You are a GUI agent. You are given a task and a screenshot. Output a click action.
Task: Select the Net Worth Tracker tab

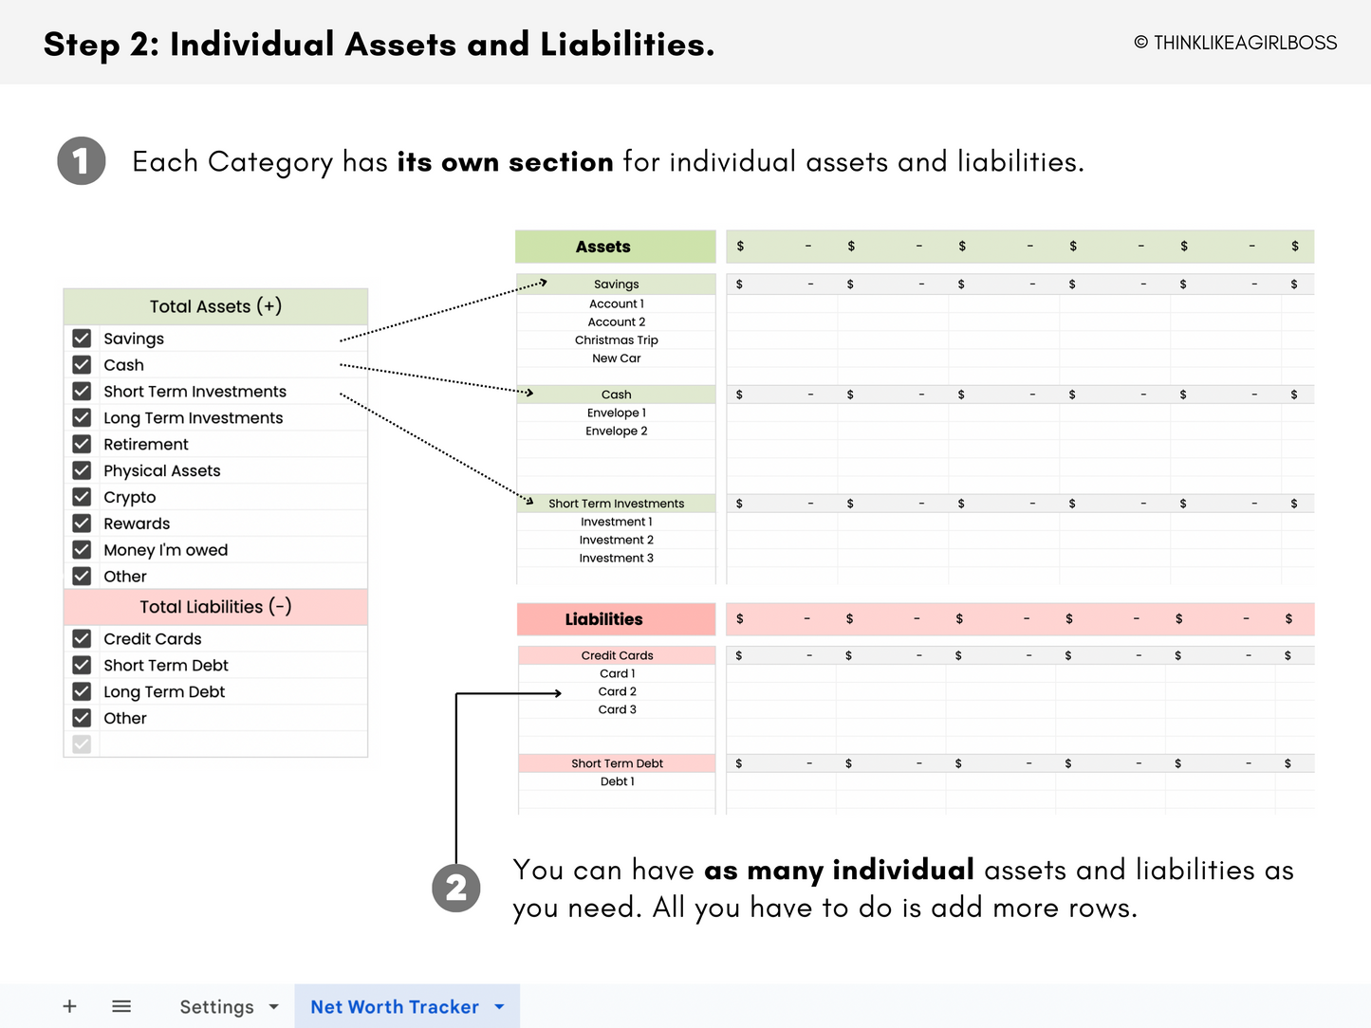click(x=395, y=1006)
